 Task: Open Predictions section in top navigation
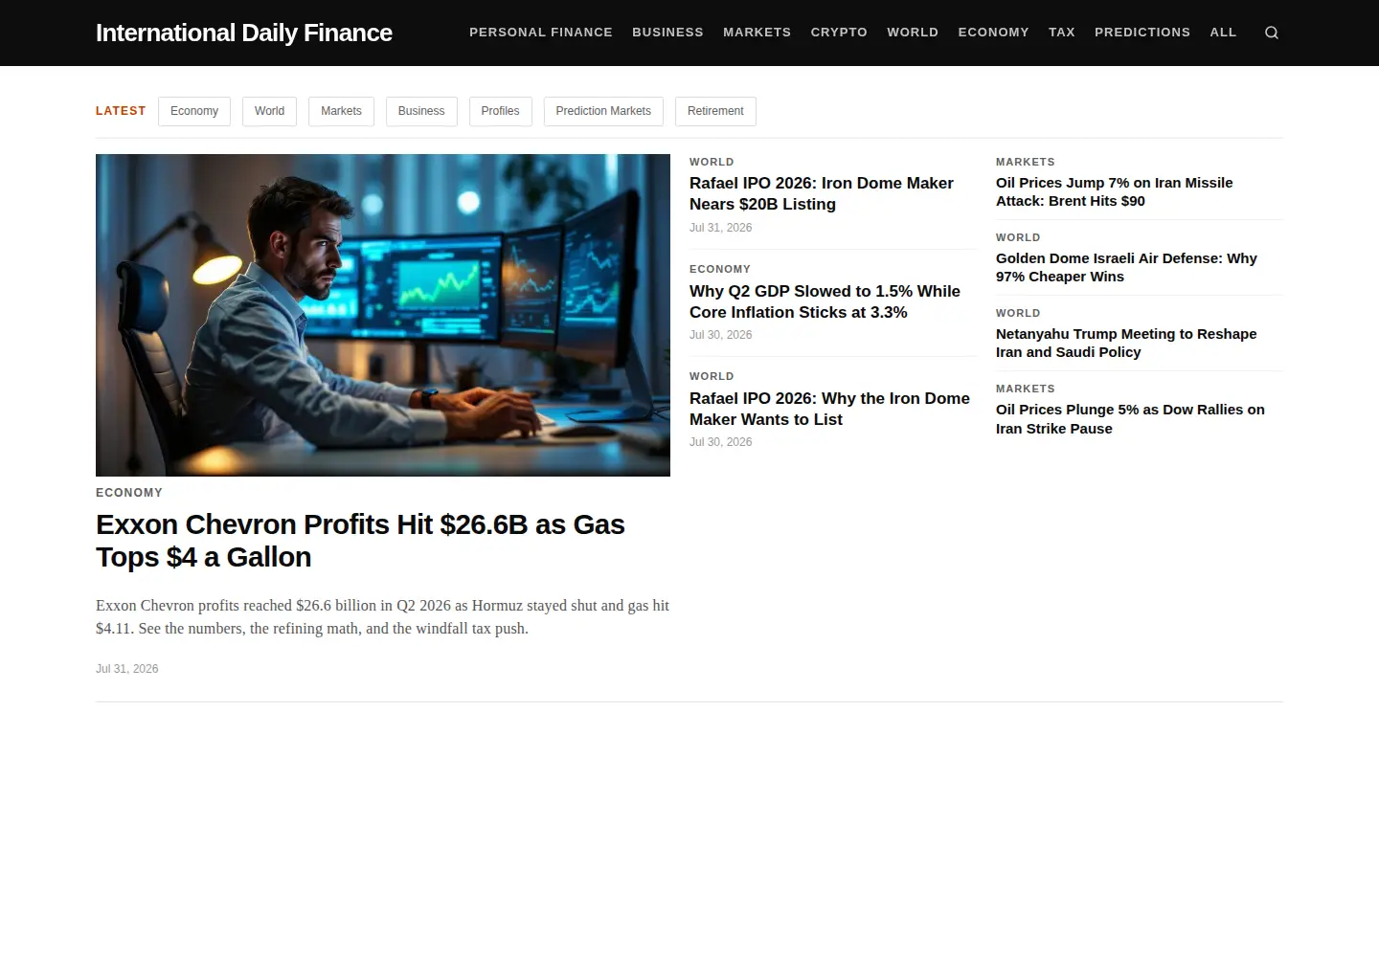point(1142,33)
